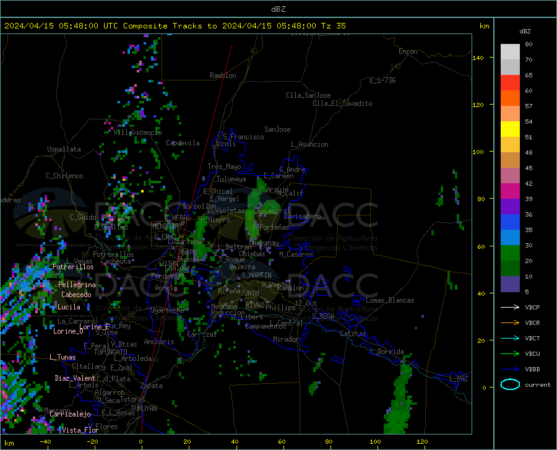Click the VBCP legend label
This screenshot has height=450, width=557.
coord(532,308)
